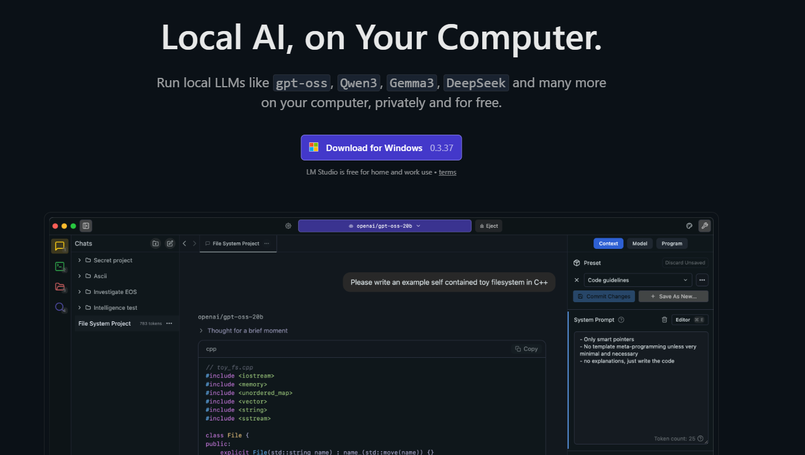Create a new chat folder
This screenshot has height=455, width=805.
pos(155,244)
